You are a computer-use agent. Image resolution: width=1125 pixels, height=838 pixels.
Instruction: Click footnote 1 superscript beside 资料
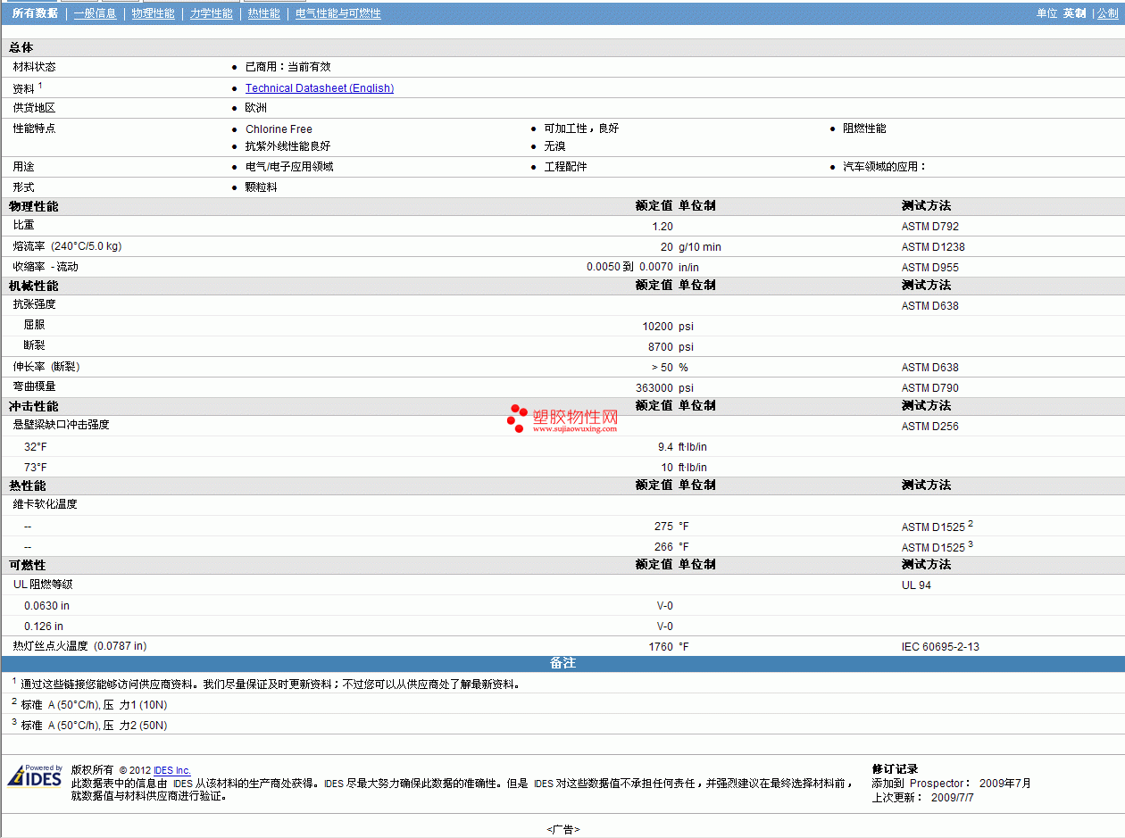tap(40, 86)
